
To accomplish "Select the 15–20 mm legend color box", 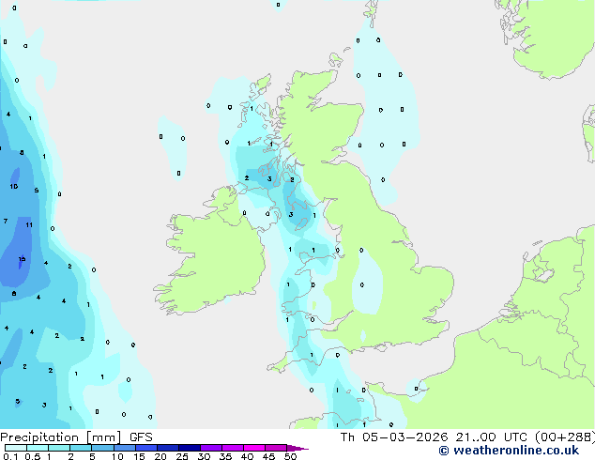I will (x=145, y=448).
